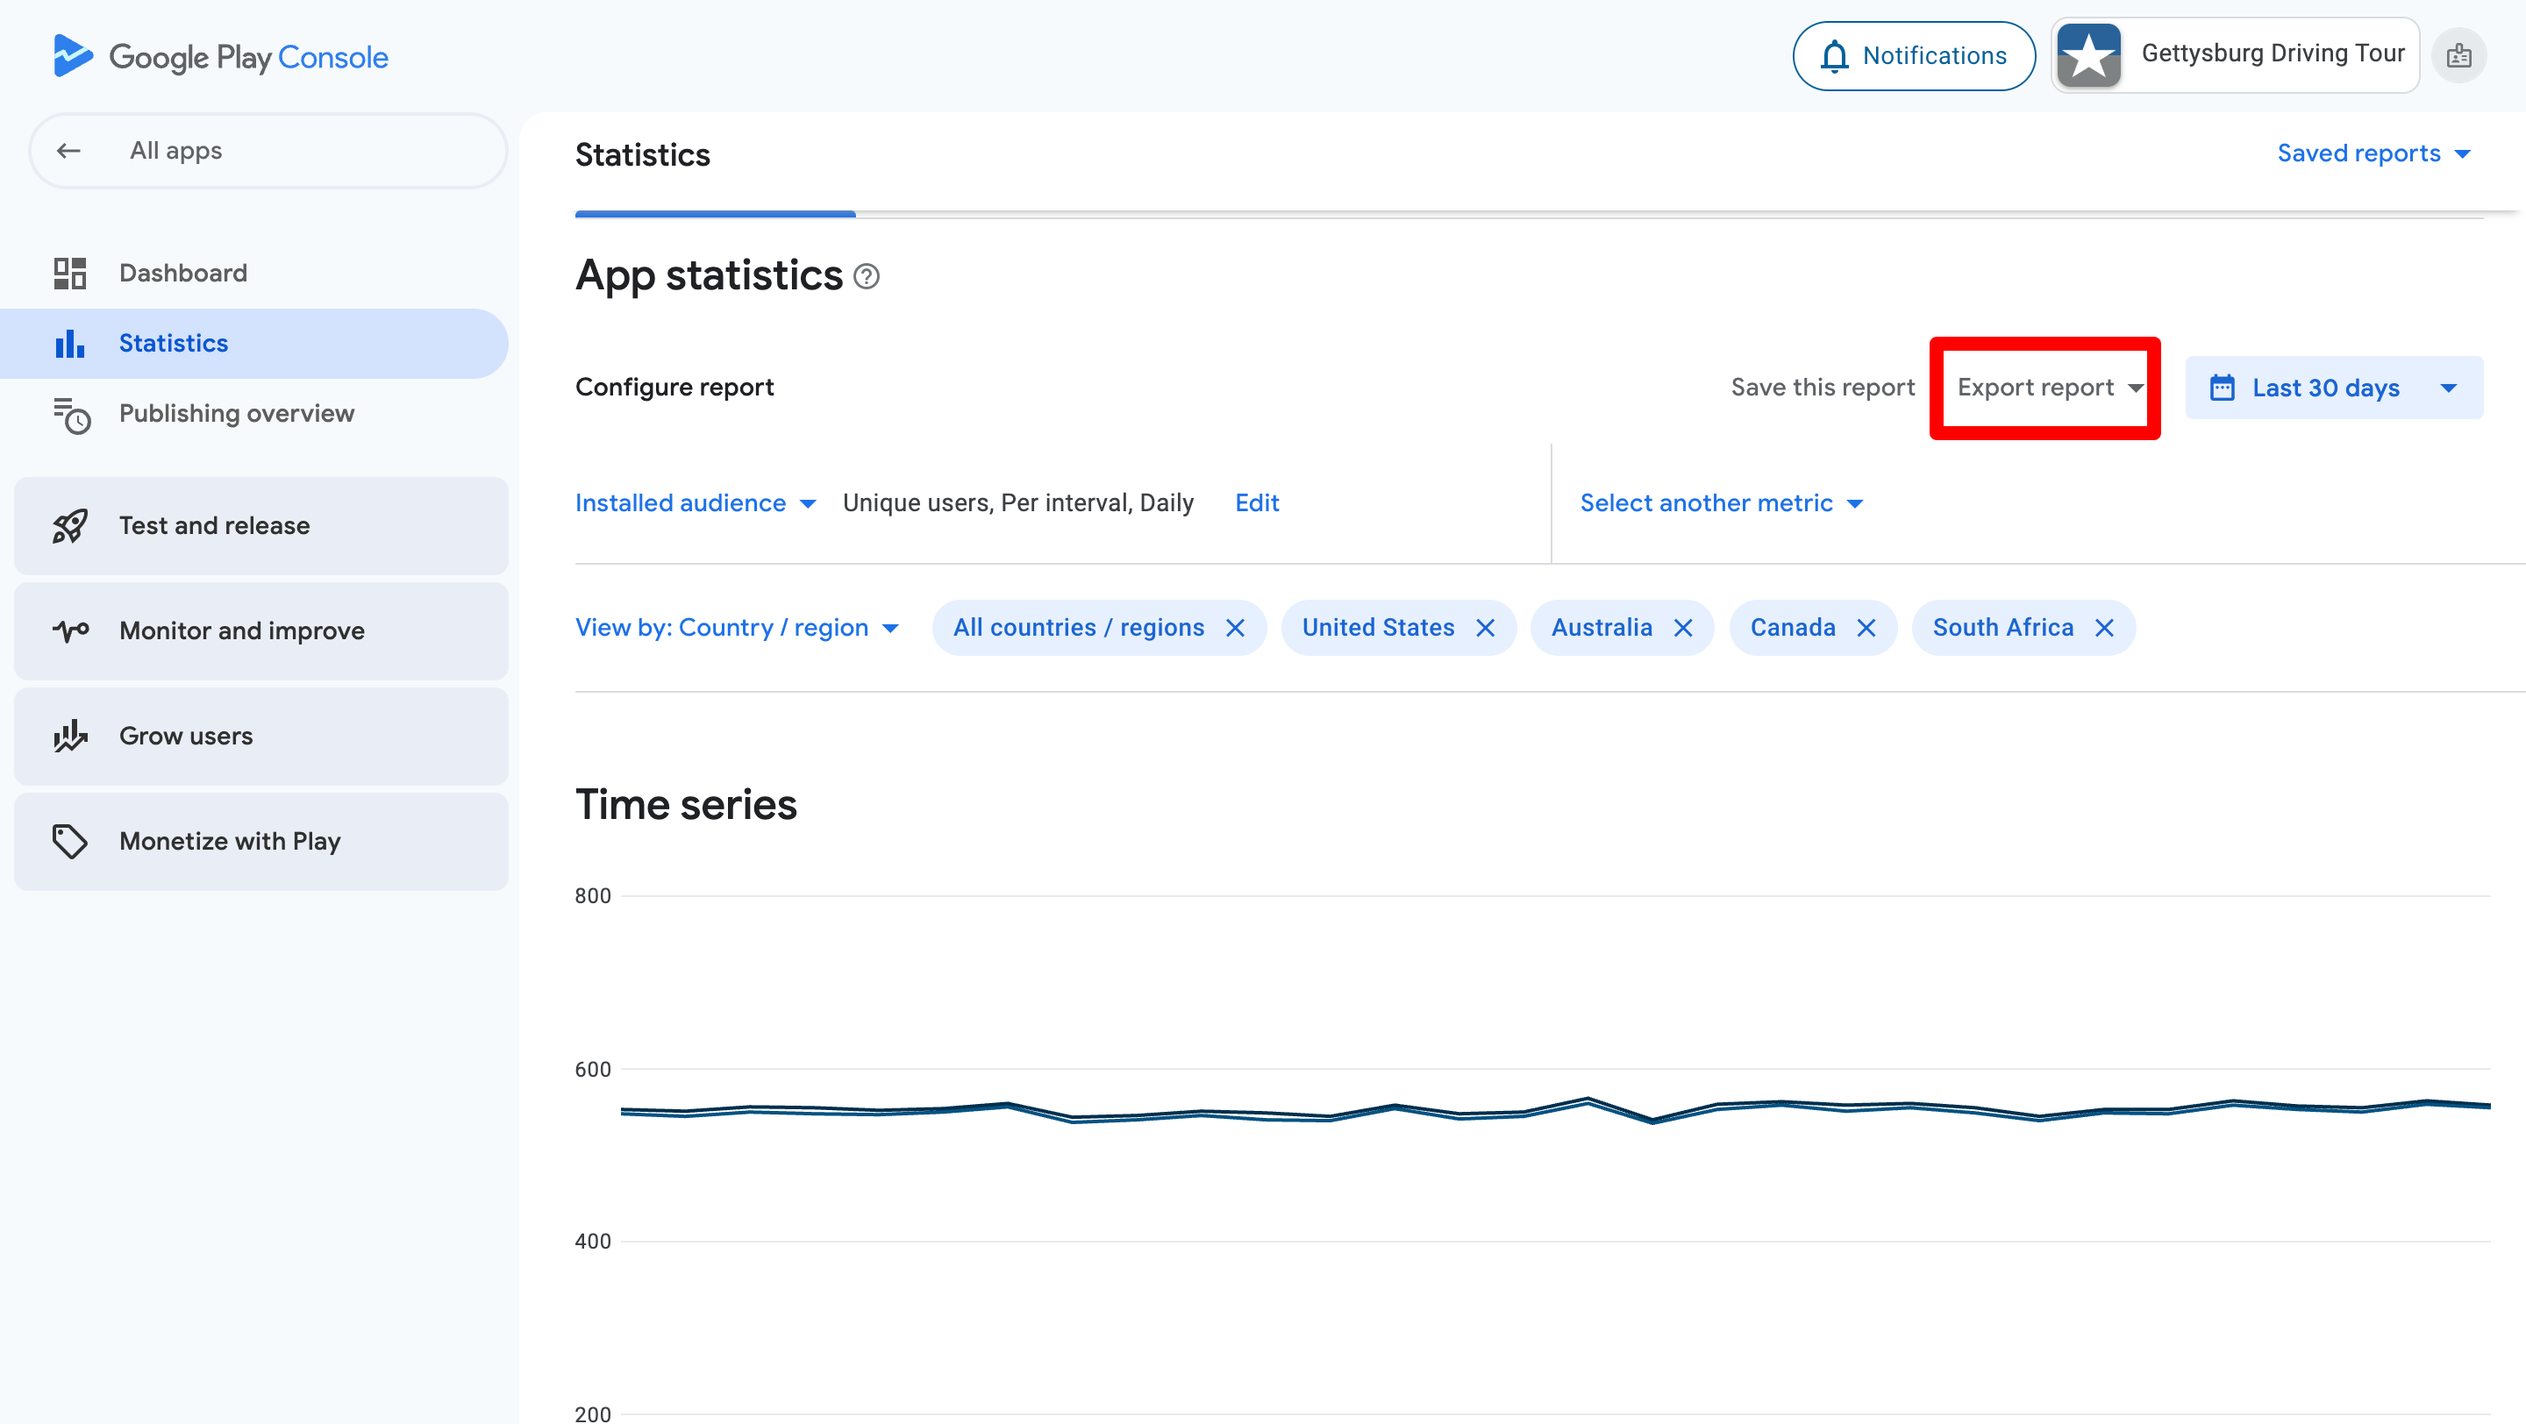Remove the Australia filter chip
Image resolution: width=2526 pixels, height=1424 pixels.
(1683, 628)
